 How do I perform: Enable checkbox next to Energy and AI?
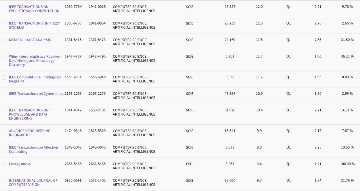(4, 164)
